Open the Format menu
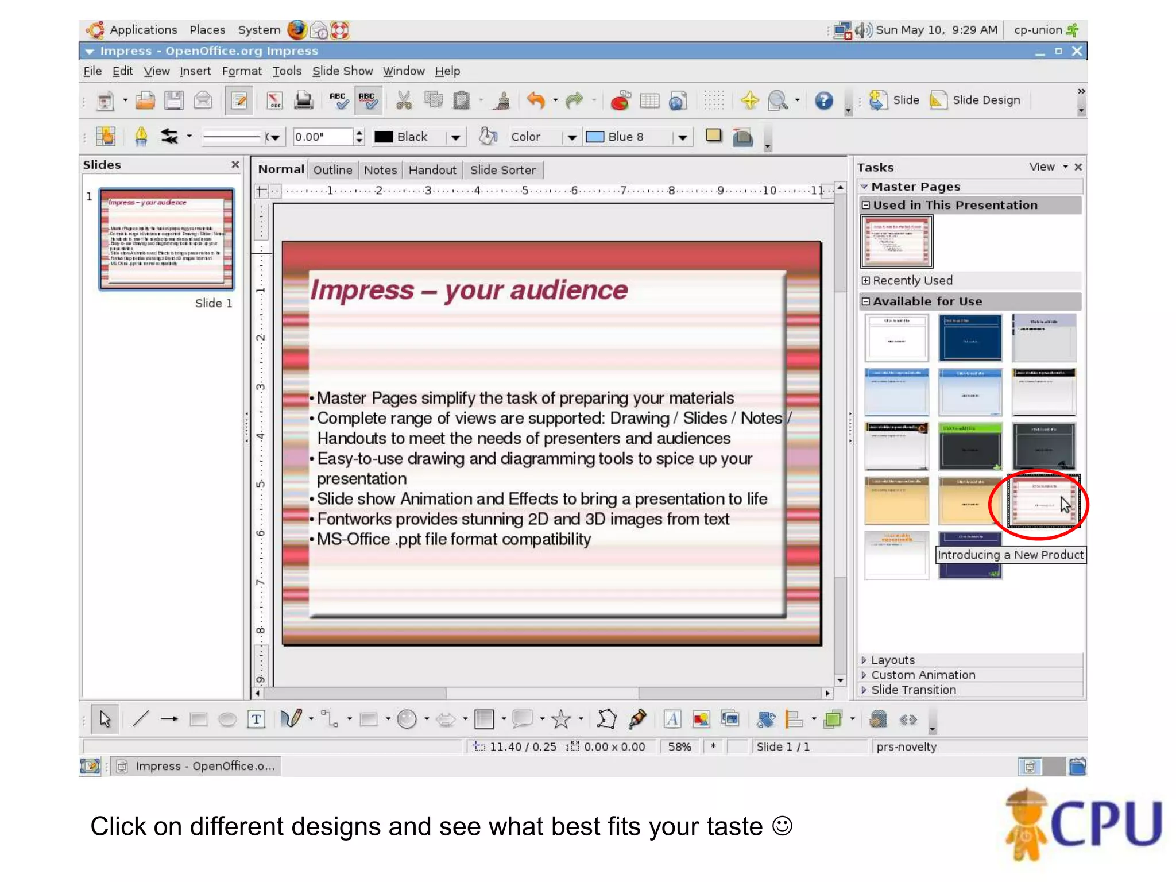 [x=242, y=71]
